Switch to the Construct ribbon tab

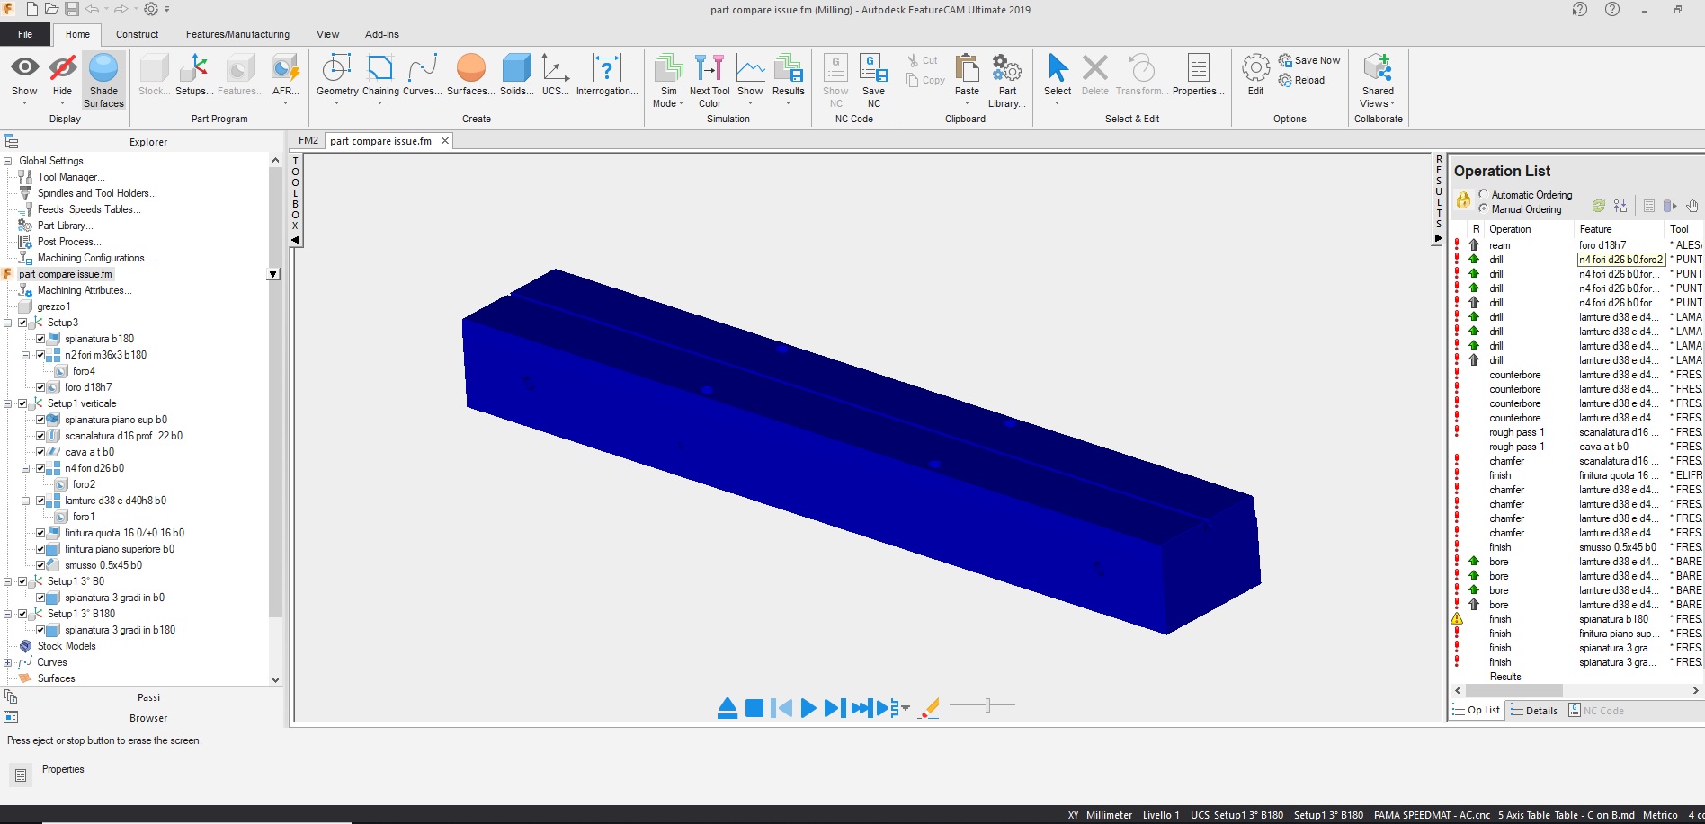(138, 34)
